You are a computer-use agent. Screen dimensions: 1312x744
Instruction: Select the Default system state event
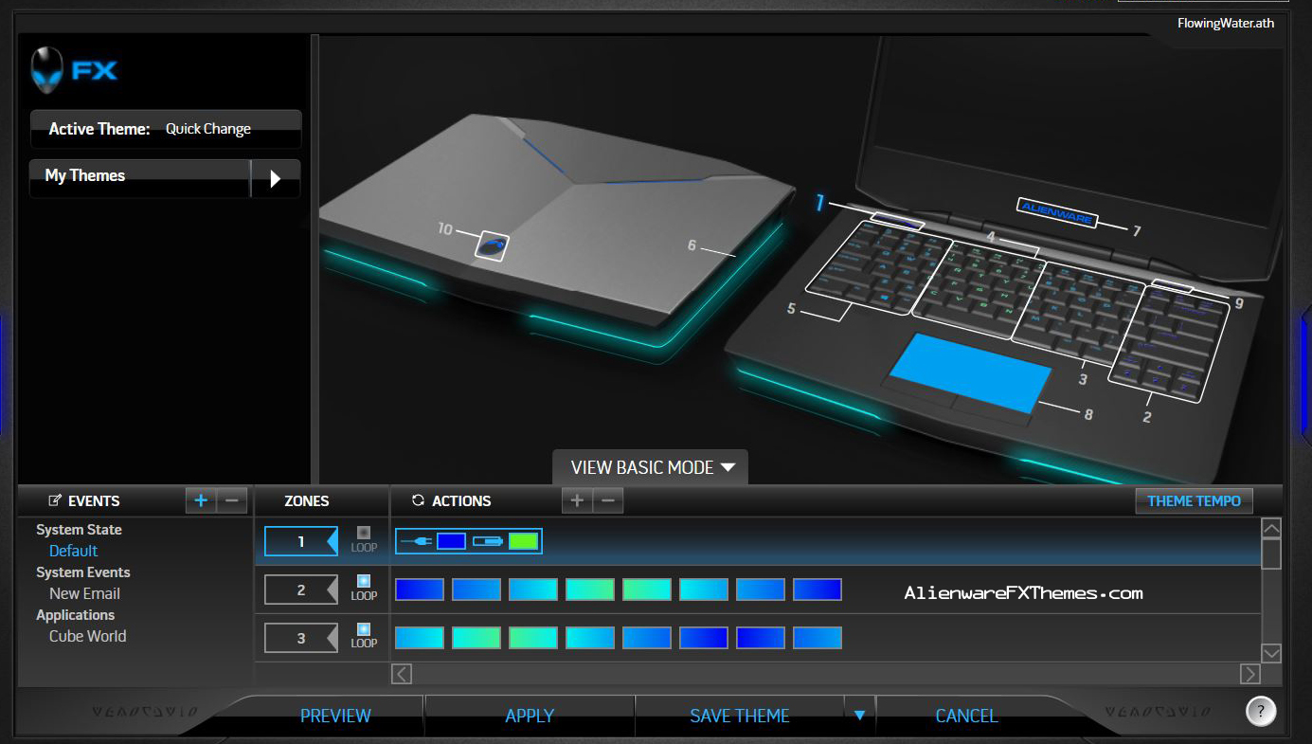pos(74,551)
